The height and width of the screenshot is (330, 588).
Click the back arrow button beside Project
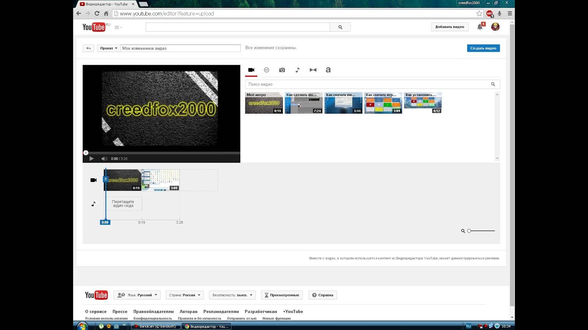(88, 48)
